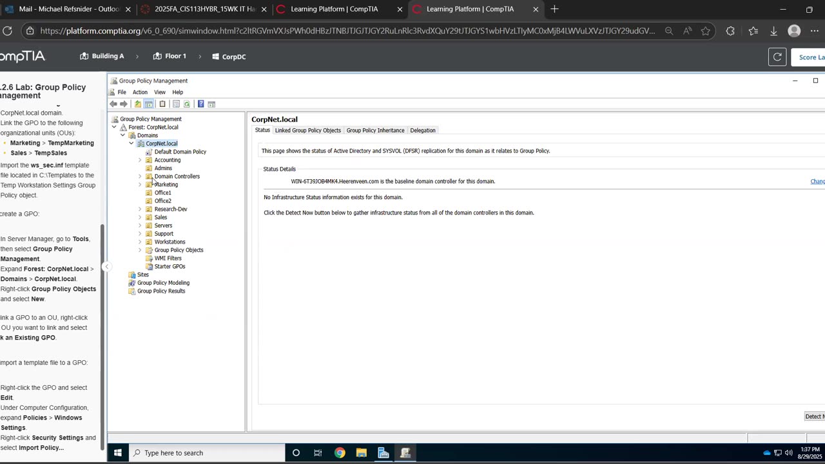Switch to the Mail - Michael Refsnider browser tab

(x=67, y=9)
